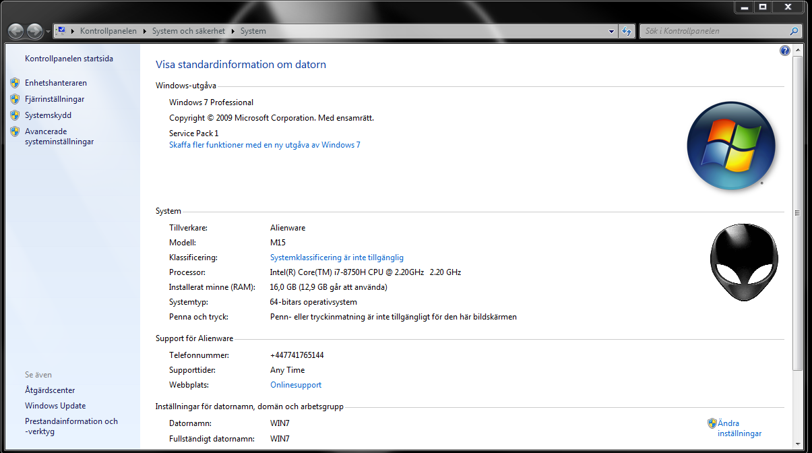812x453 pixels.
Task: Select the 64-bitars operativsystem text
Action: pyautogui.click(x=314, y=302)
